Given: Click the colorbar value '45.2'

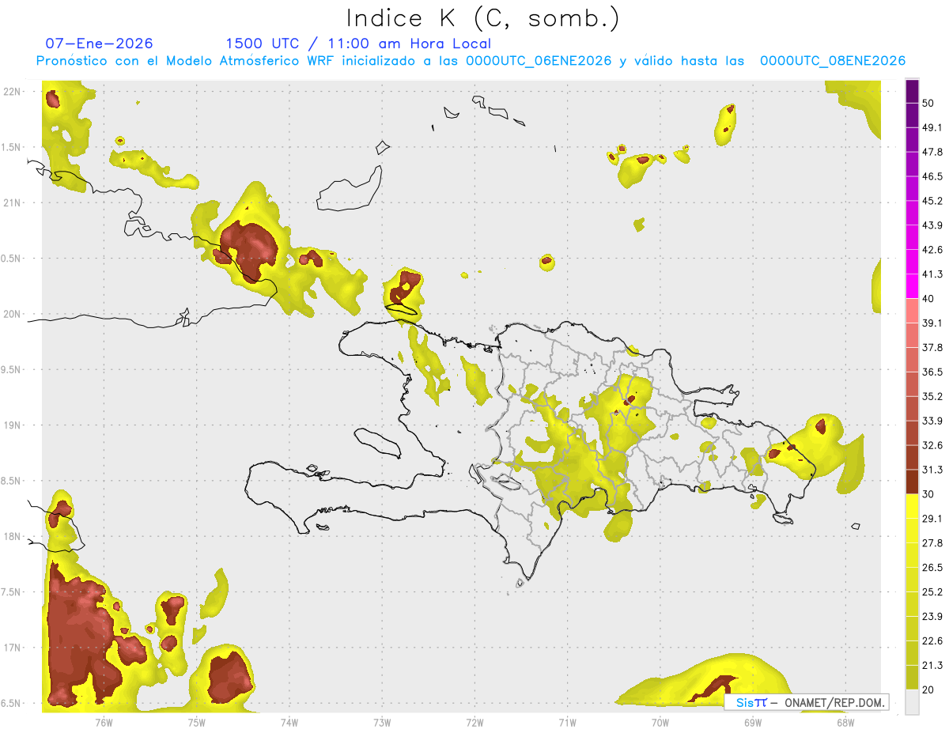Looking at the screenshot, I should click(x=932, y=201).
